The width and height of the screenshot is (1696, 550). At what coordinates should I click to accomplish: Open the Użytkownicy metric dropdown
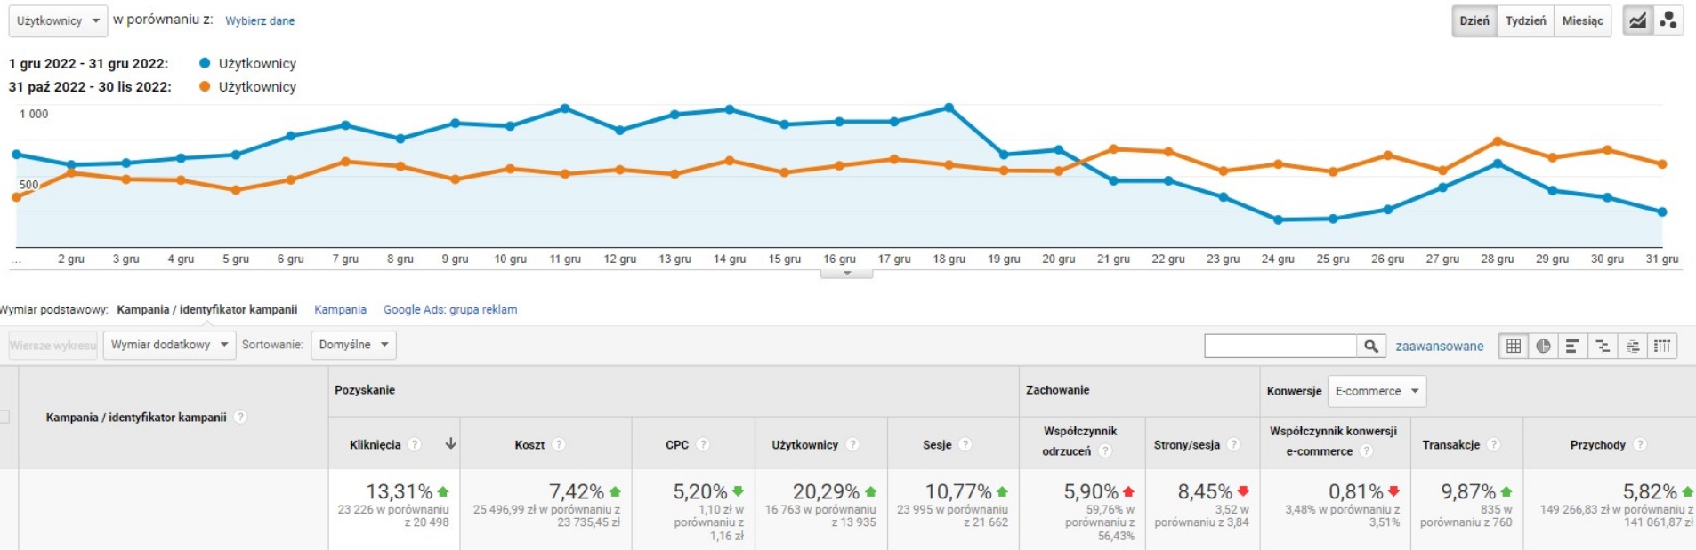tap(58, 20)
